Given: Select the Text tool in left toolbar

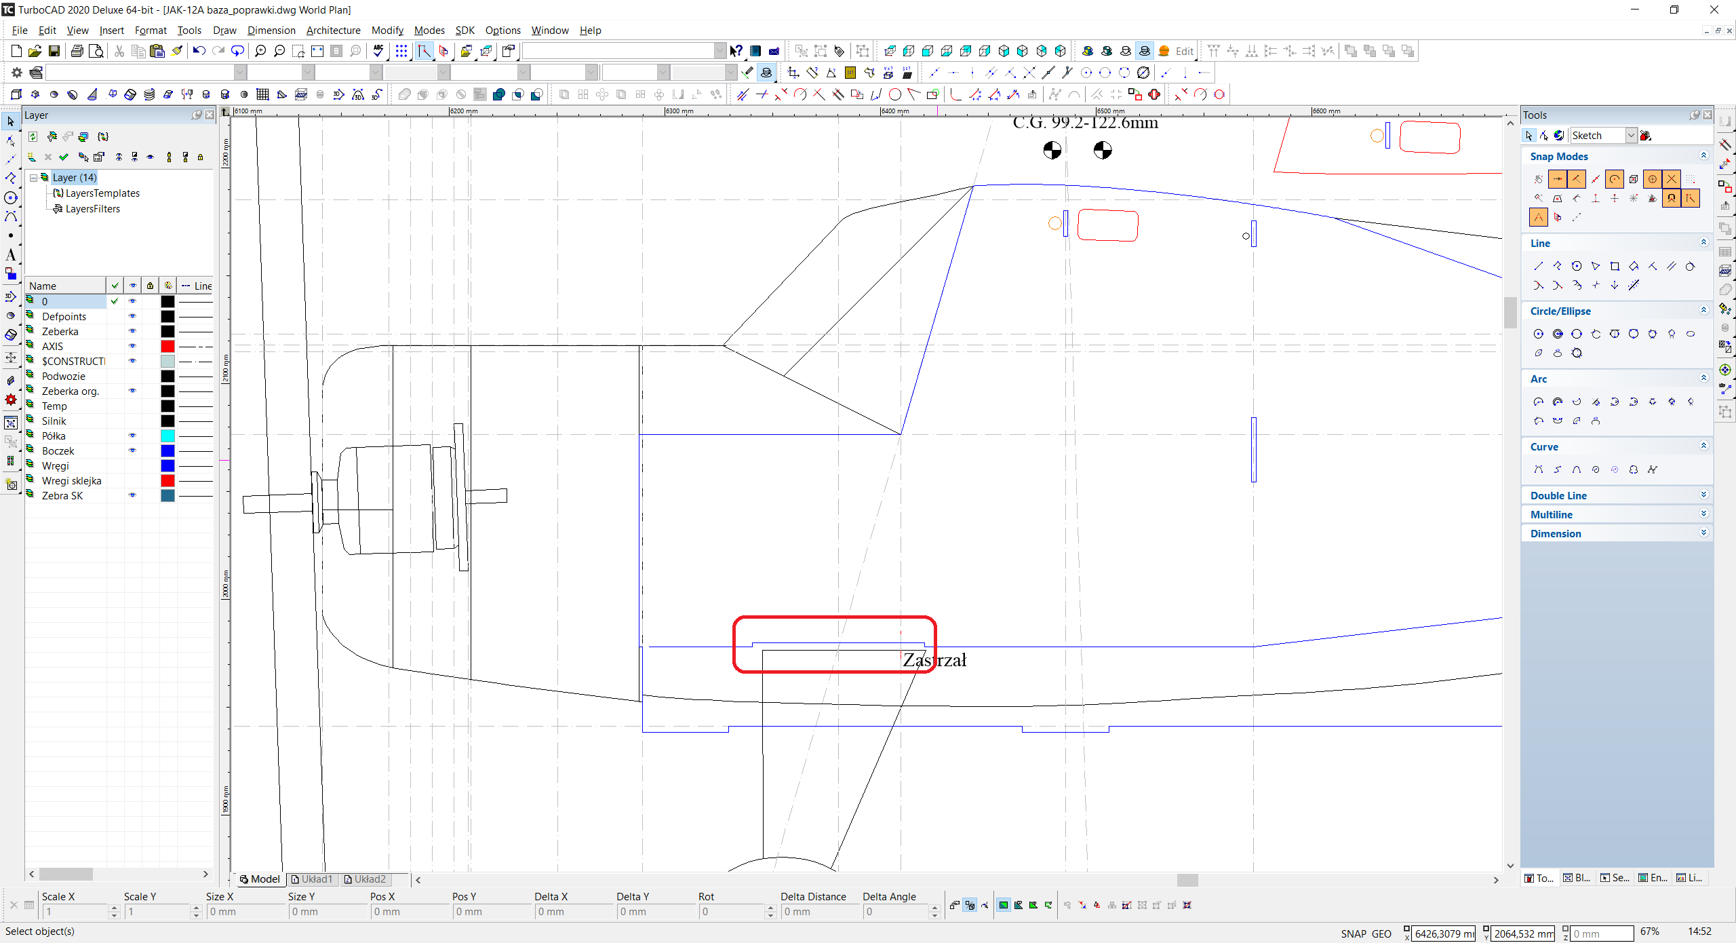Looking at the screenshot, I should (x=11, y=254).
